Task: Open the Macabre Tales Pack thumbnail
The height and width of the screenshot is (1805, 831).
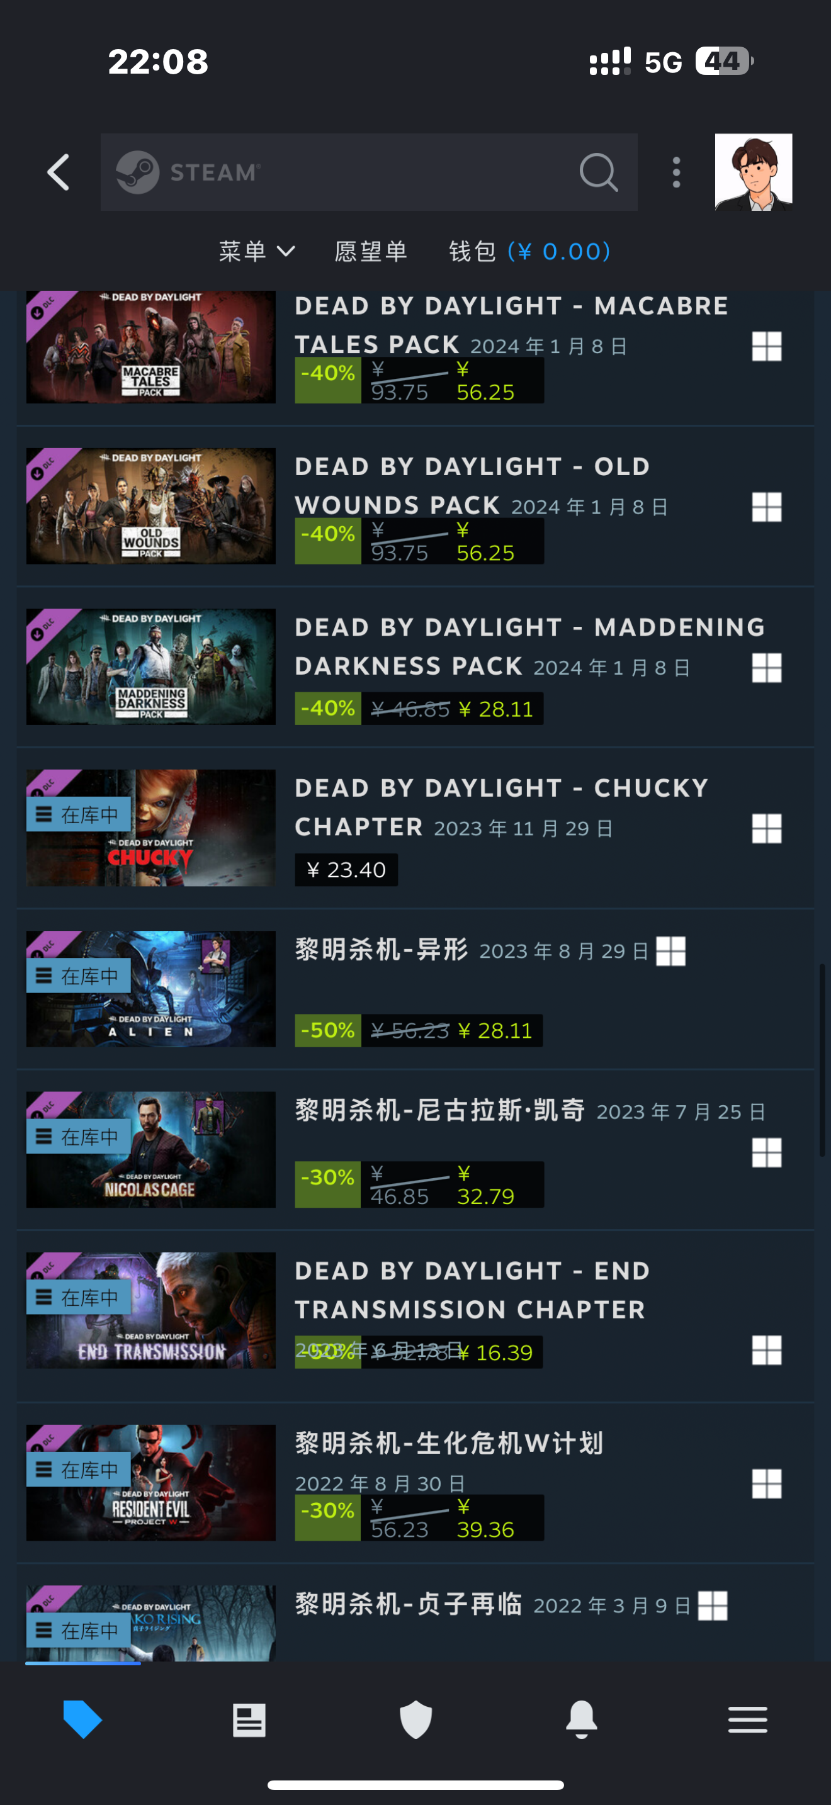Action: (x=150, y=347)
